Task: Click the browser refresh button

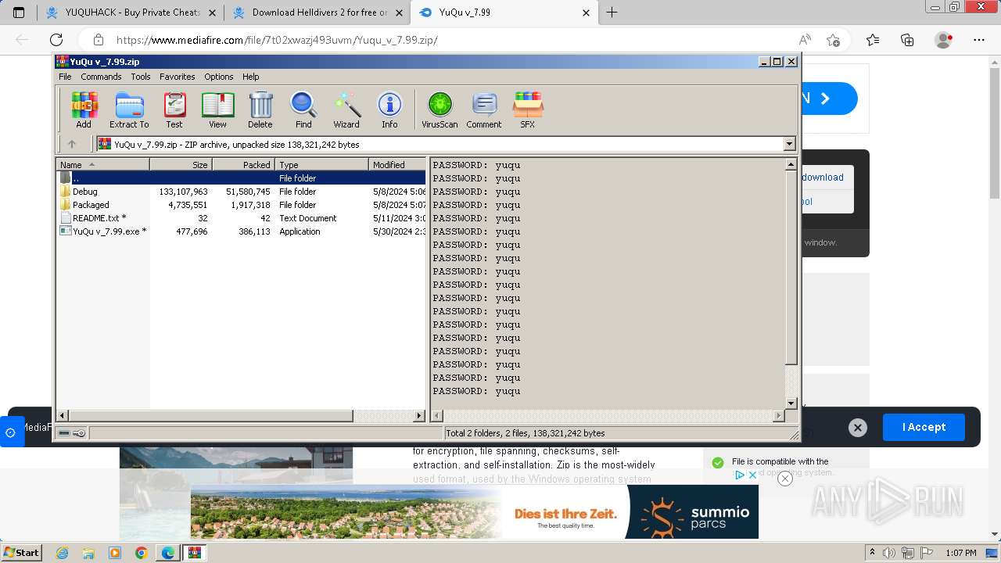Action: point(56,40)
